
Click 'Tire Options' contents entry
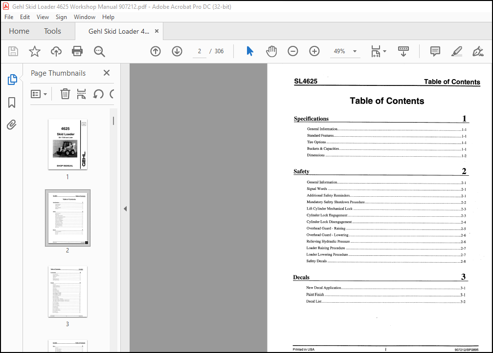click(316, 142)
